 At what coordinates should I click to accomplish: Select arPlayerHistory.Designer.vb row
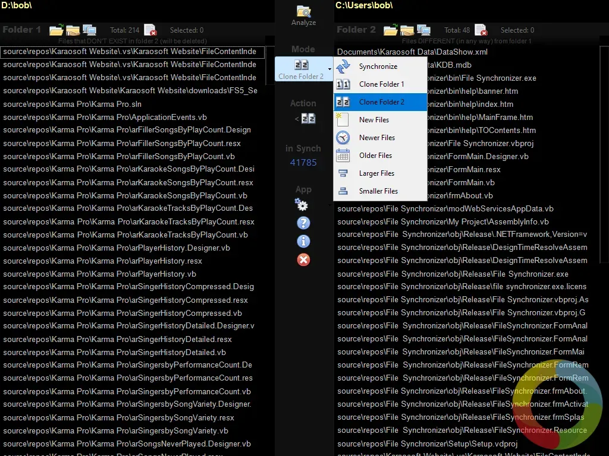(x=132, y=248)
